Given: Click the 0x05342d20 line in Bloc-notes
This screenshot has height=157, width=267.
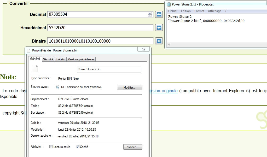Looking at the screenshot, I should click(206, 21).
